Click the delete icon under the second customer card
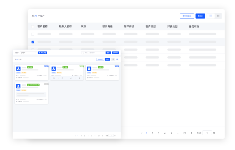 [80, 78]
